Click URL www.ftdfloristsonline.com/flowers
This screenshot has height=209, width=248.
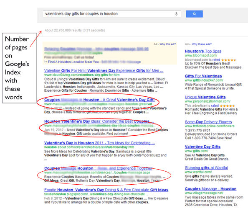point(210,126)
